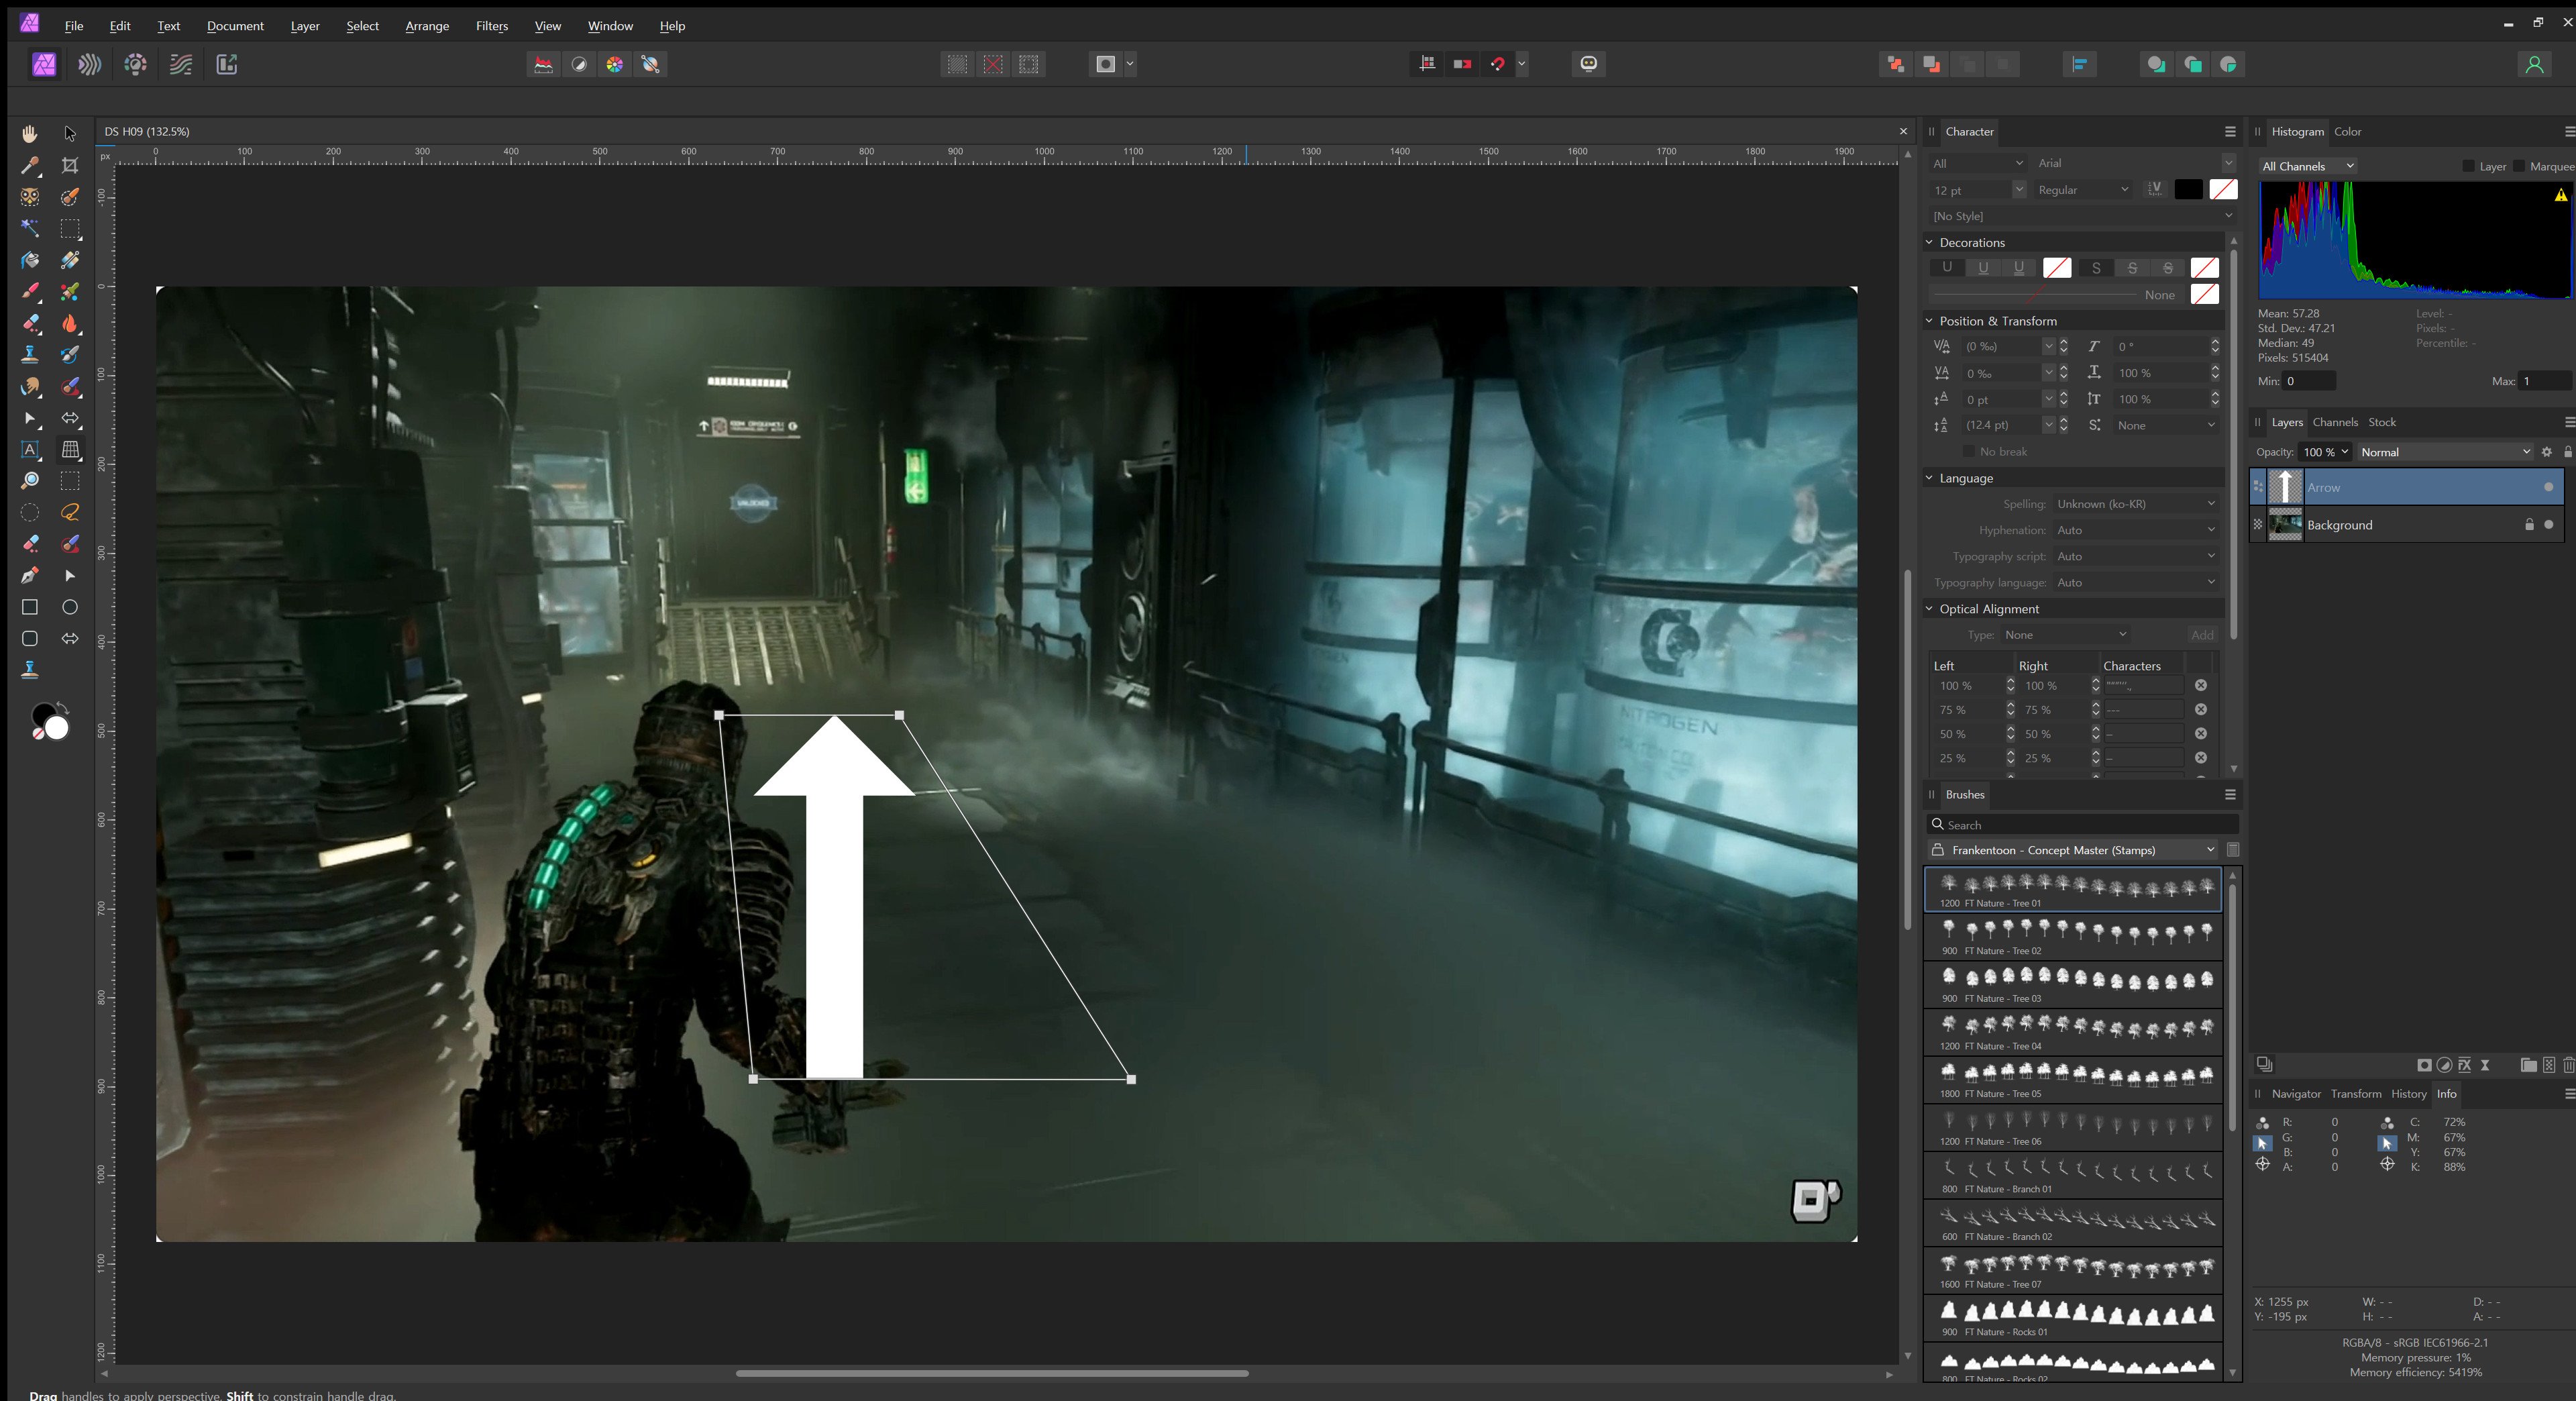Select the Freehand Selection lasso tool

click(70, 512)
